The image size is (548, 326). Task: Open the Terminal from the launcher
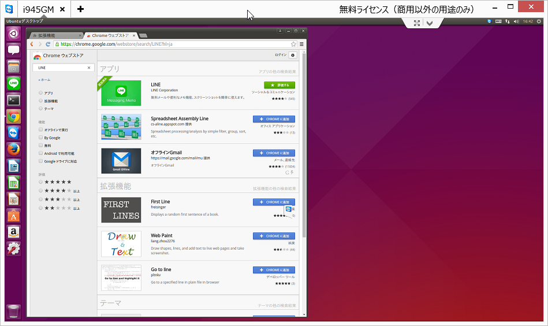click(x=14, y=100)
